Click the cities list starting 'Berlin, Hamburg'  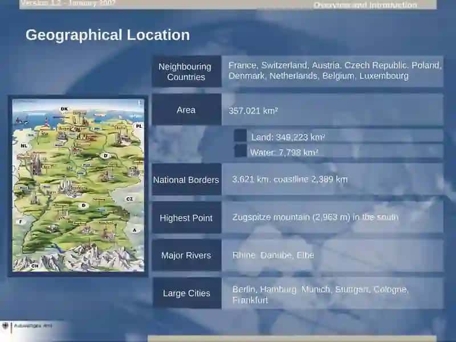pos(320,295)
